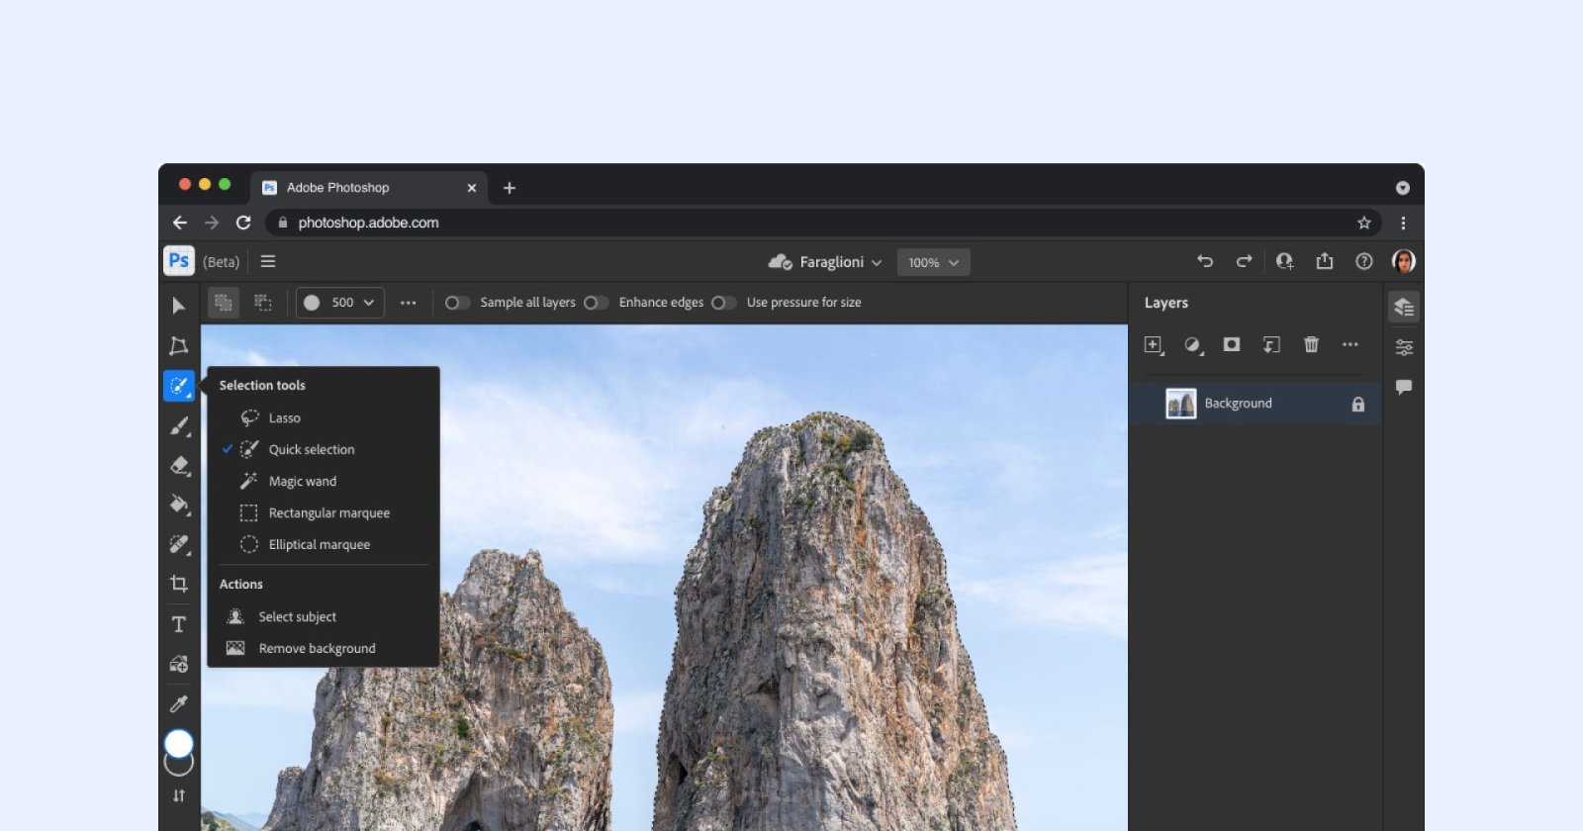The width and height of the screenshot is (1583, 831).
Task: Delete layer using trash icon
Action: [x=1311, y=344]
